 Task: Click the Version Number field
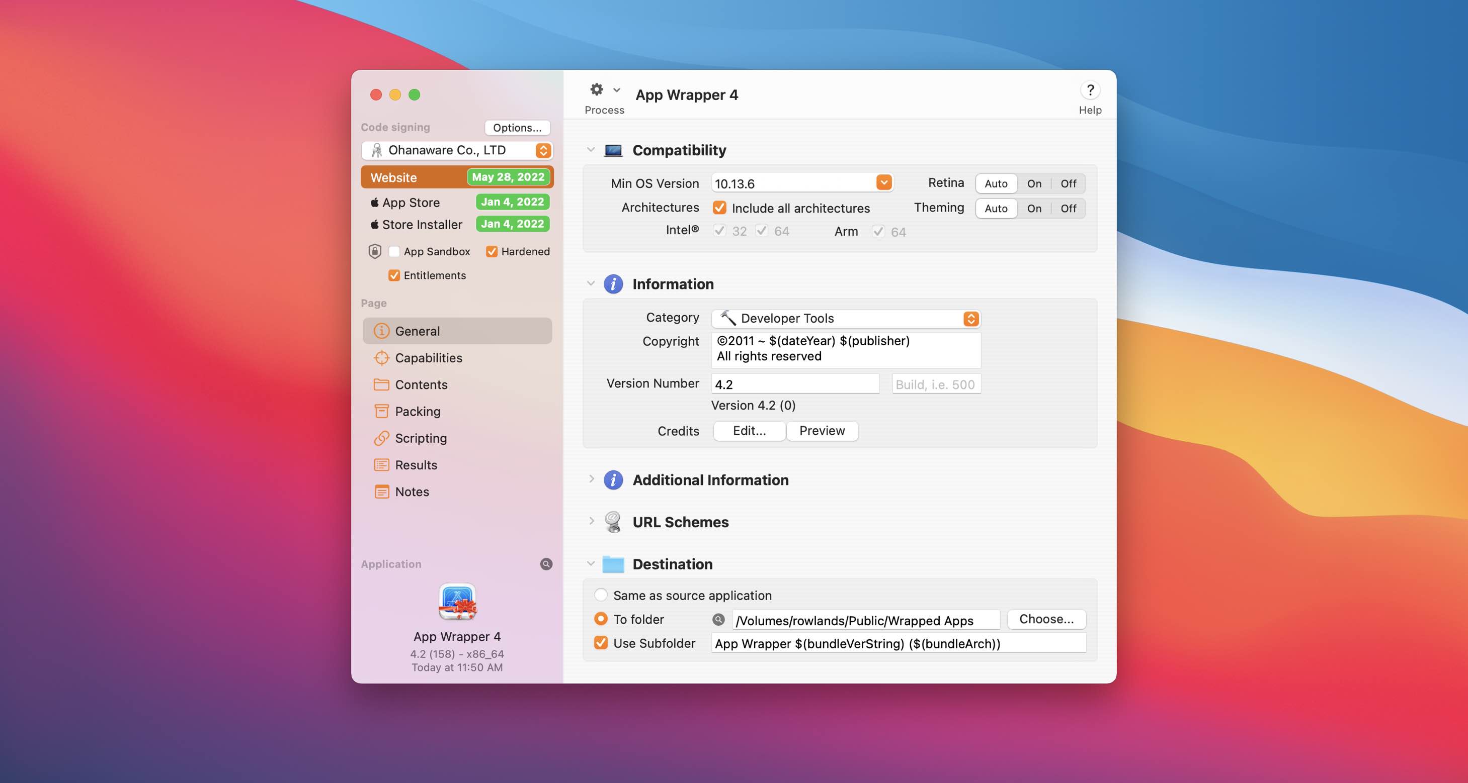[x=795, y=384]
